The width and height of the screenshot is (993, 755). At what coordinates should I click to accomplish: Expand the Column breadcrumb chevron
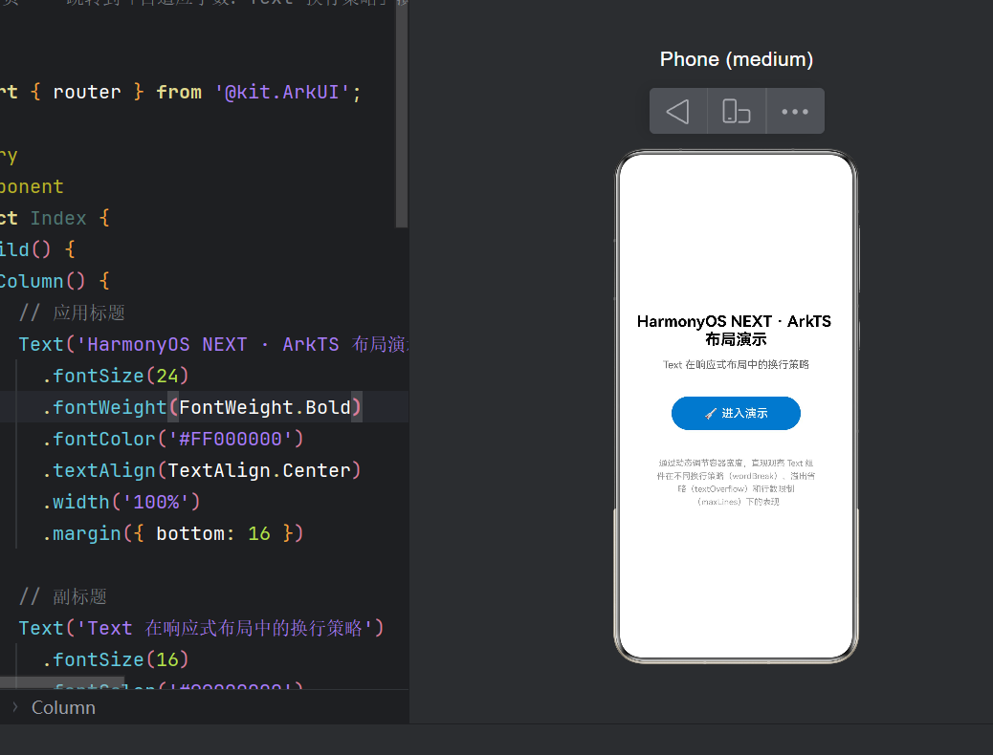pos(15,707)
